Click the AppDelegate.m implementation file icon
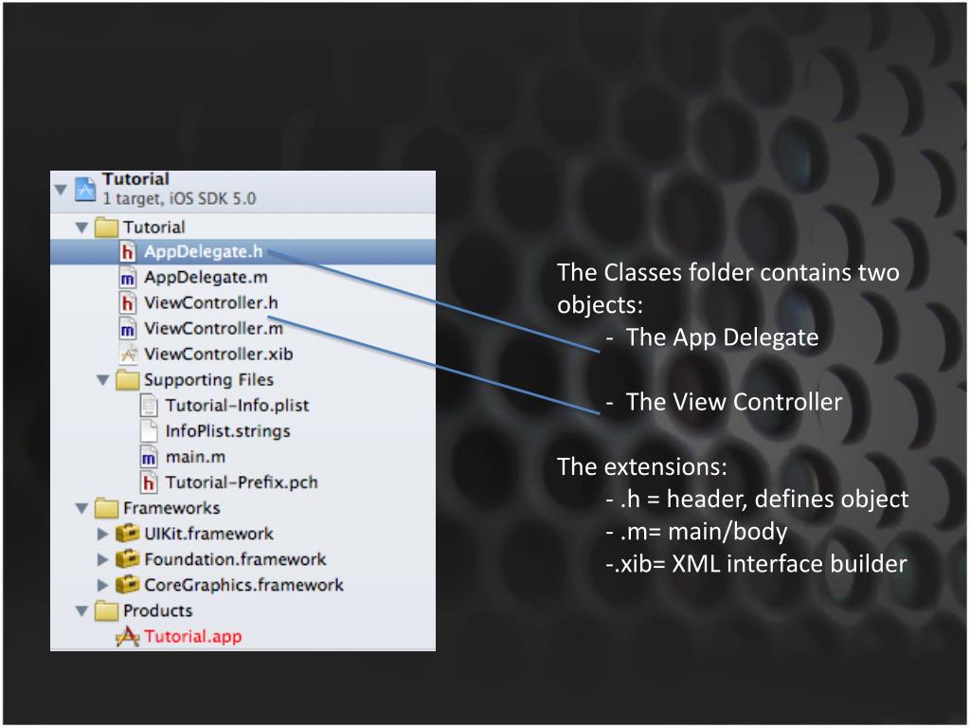Viewport: 970px width, 728px height. pos(128,278)
